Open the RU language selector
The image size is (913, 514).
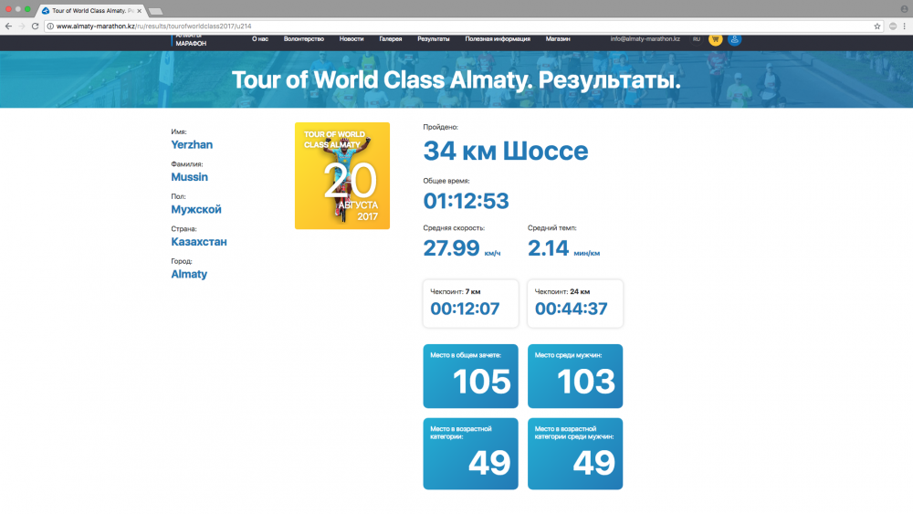[x=697, y=39]
